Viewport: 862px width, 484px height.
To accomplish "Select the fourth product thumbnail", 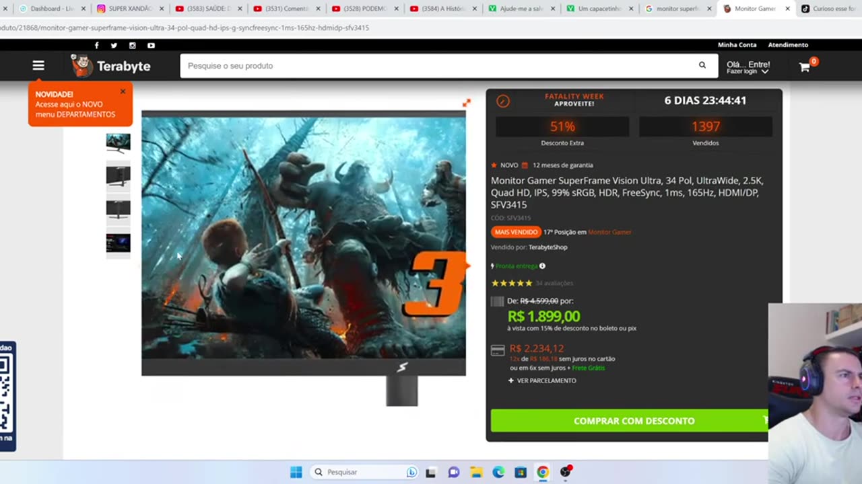I will tap(118, 243).
